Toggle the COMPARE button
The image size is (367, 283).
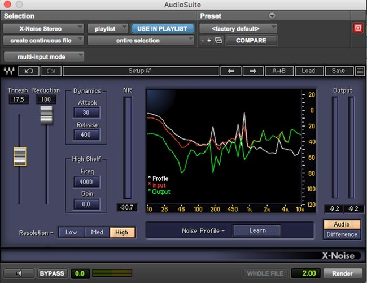point(251,41)
